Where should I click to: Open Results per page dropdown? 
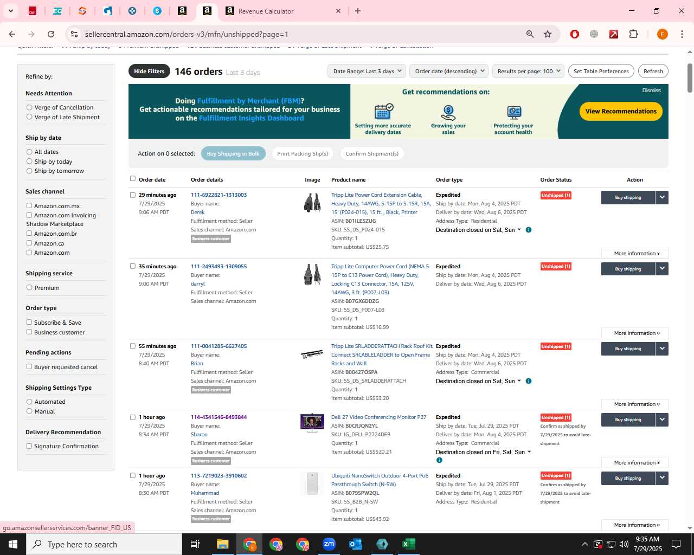click(529, 71)
